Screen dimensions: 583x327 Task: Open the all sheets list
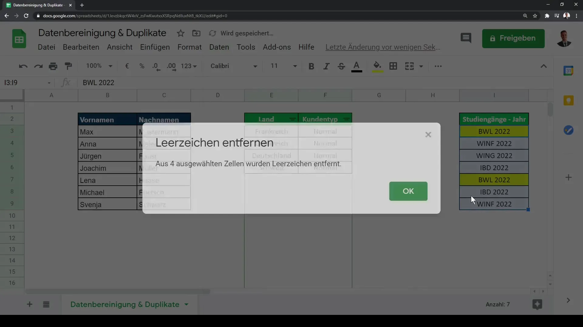(46, 304)
